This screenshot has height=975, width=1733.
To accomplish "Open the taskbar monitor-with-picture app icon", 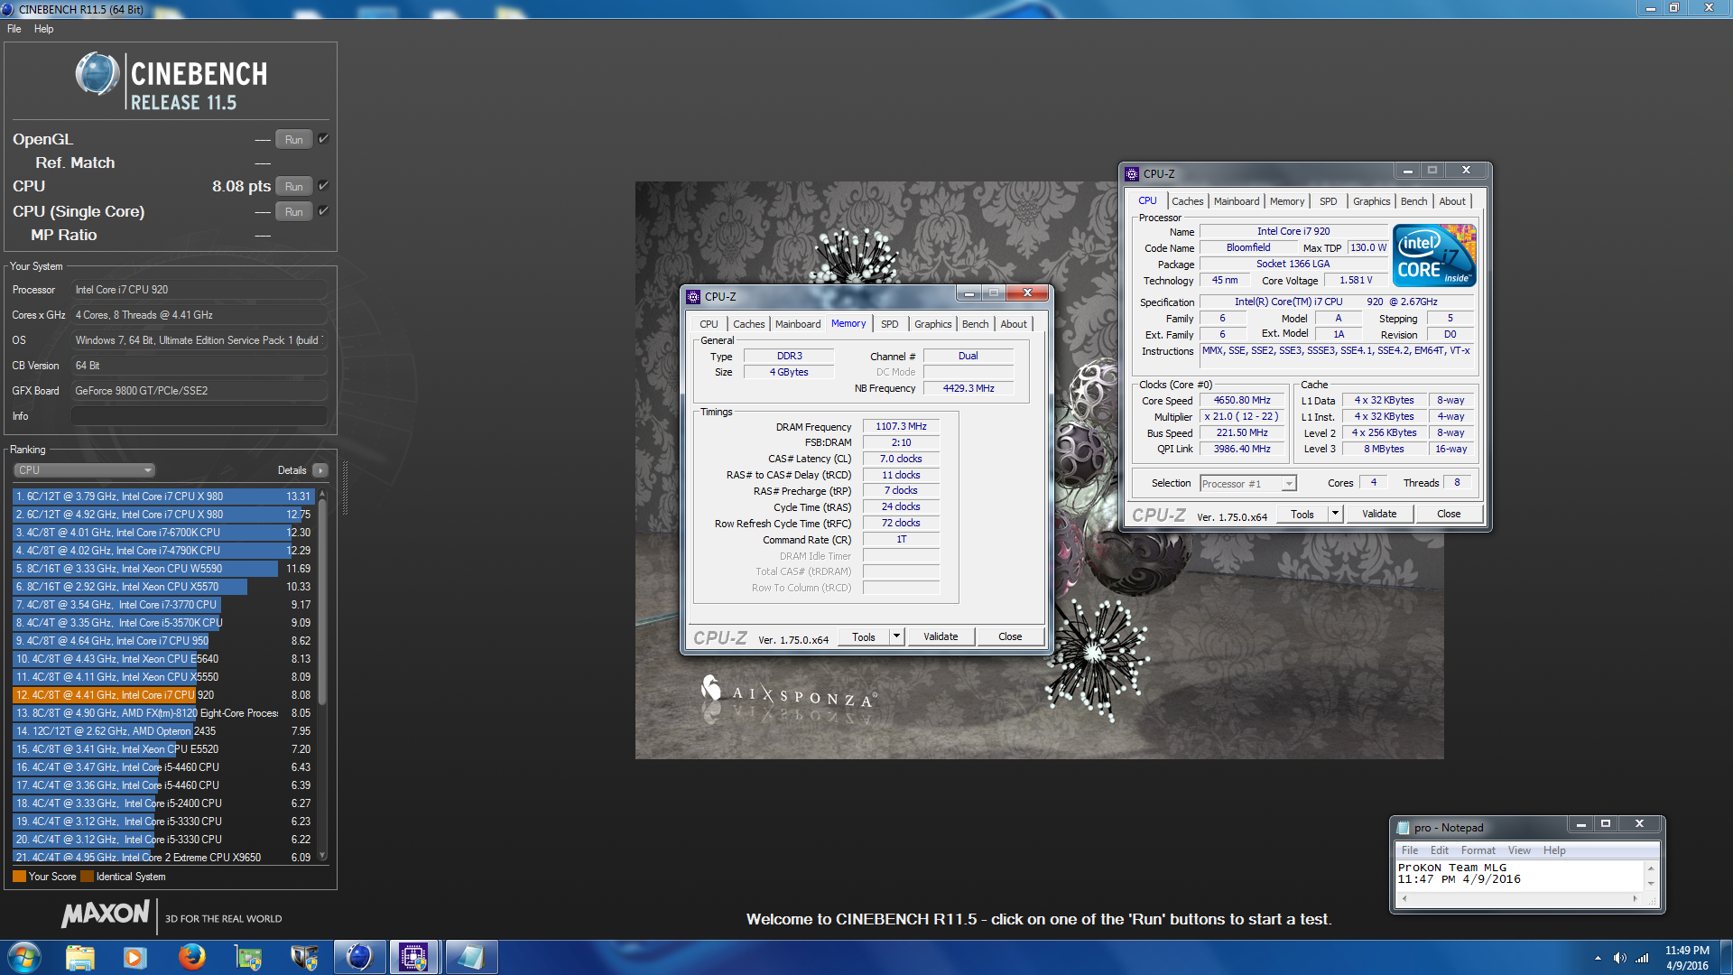I will [x=247, y=957].
